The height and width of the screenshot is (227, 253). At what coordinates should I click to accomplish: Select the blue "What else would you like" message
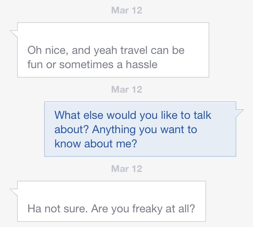click(x=140, y=129)
